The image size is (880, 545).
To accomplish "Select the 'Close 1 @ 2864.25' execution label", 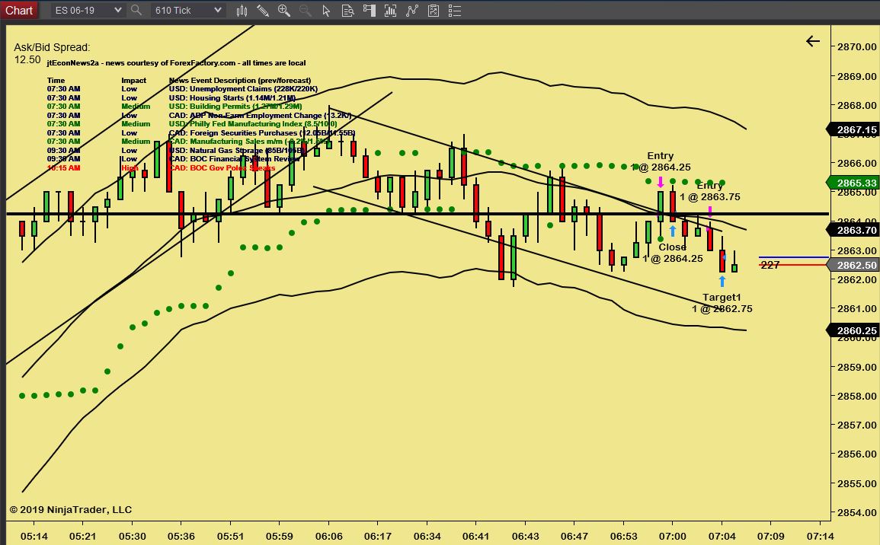I will (x=672, y=253).
